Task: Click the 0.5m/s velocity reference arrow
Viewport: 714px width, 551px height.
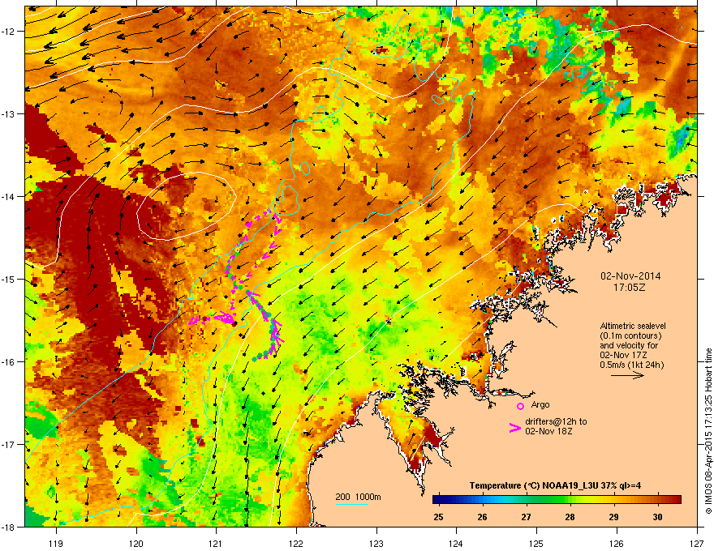Action: pyautogui.click(x=627, y=375)
